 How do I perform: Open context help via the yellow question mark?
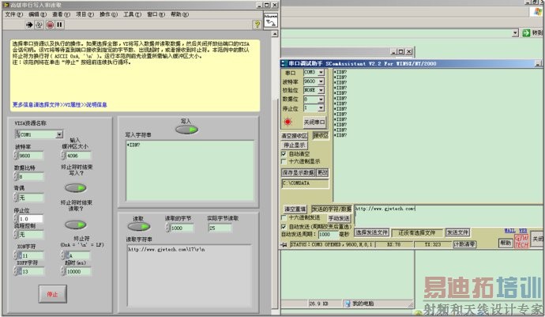(x=257, y=25)
